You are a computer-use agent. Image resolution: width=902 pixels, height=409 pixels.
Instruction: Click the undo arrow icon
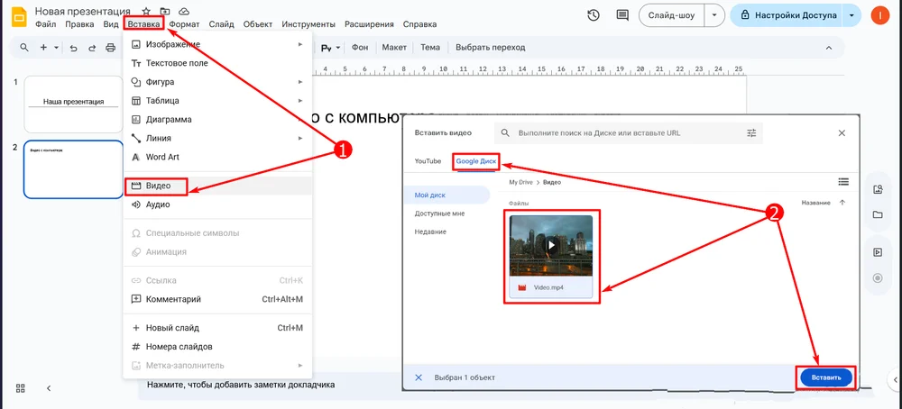coord(73,48)
